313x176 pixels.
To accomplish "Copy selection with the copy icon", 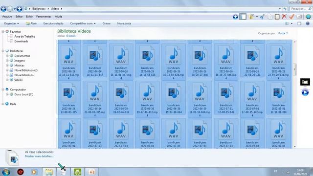I will (269, 17).
